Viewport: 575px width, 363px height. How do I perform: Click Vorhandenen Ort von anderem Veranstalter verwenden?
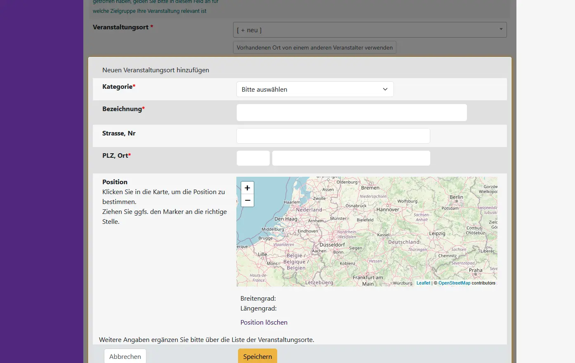pos(314,47)
